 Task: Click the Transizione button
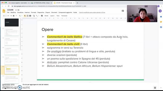click(x=64, y=16)
